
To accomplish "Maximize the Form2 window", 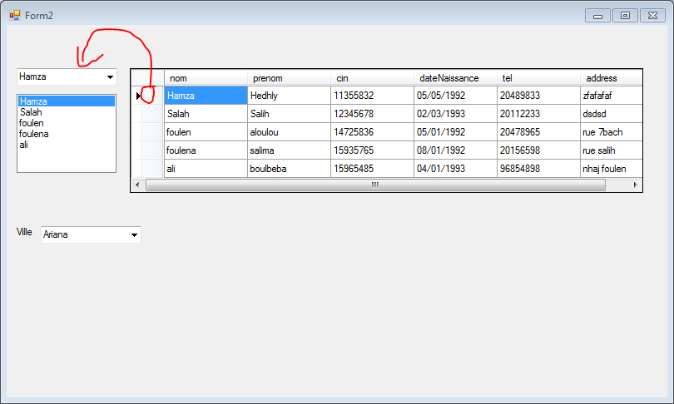I will click(625, 16).
